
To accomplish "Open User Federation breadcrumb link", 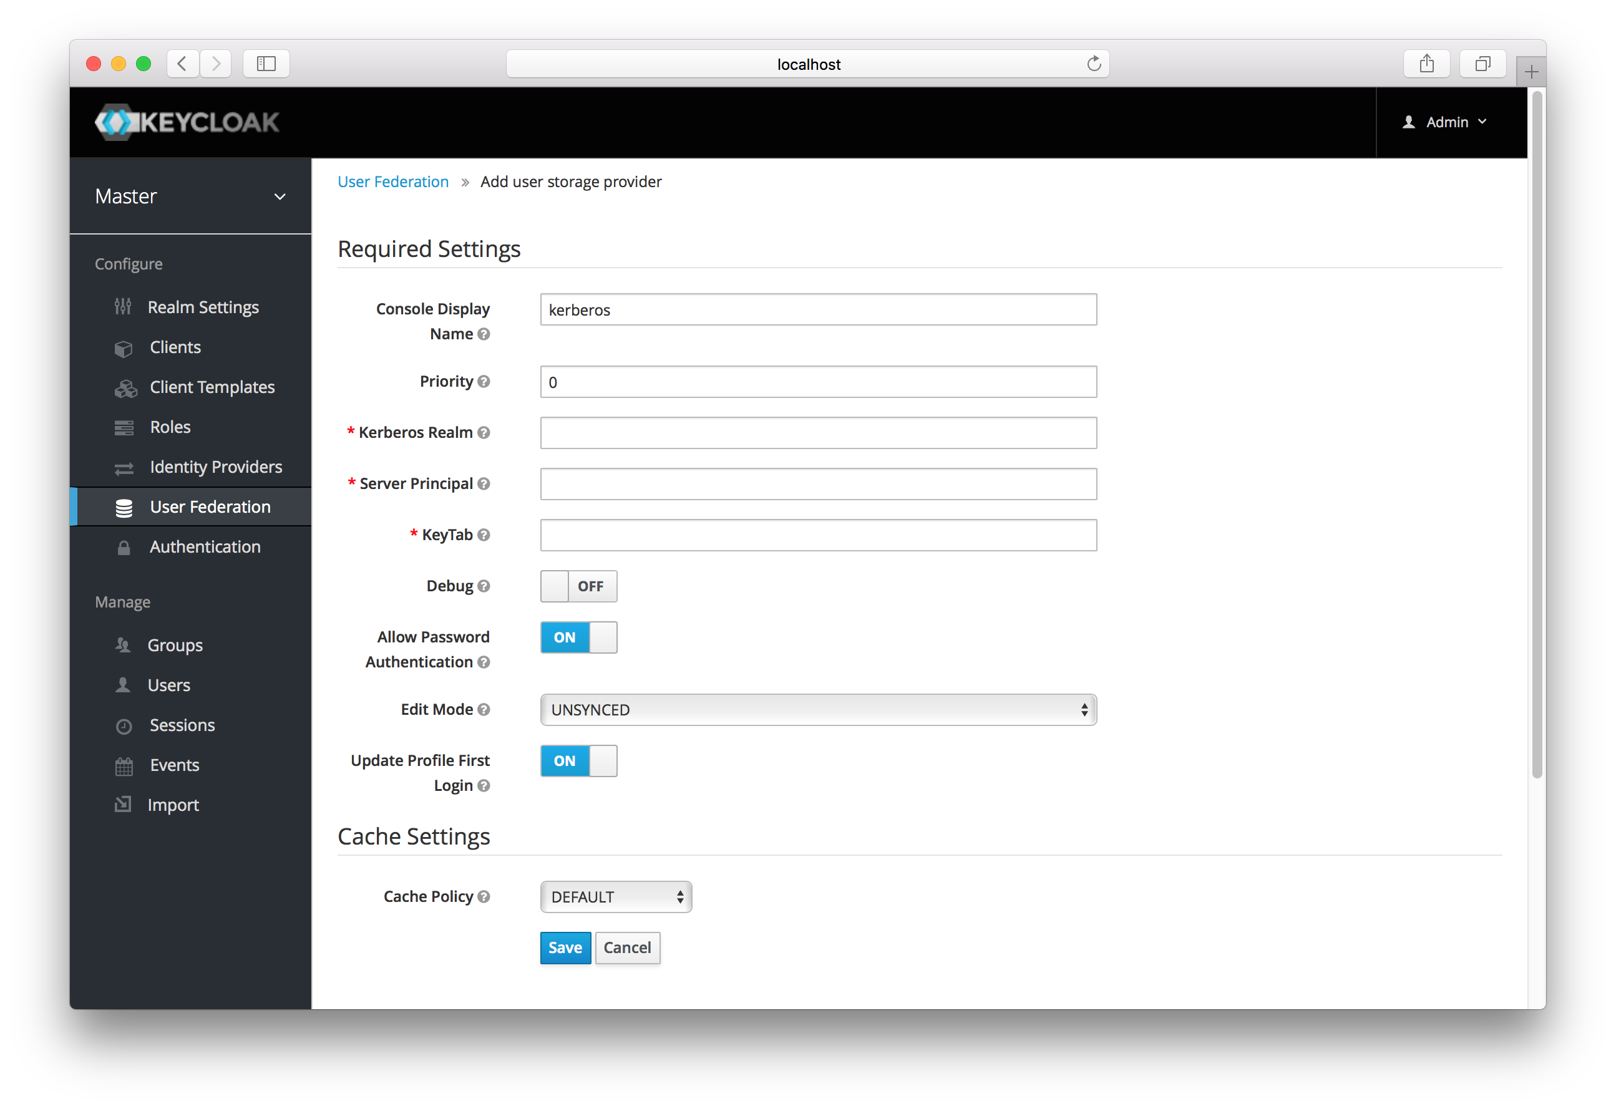I will pos(393,180).
